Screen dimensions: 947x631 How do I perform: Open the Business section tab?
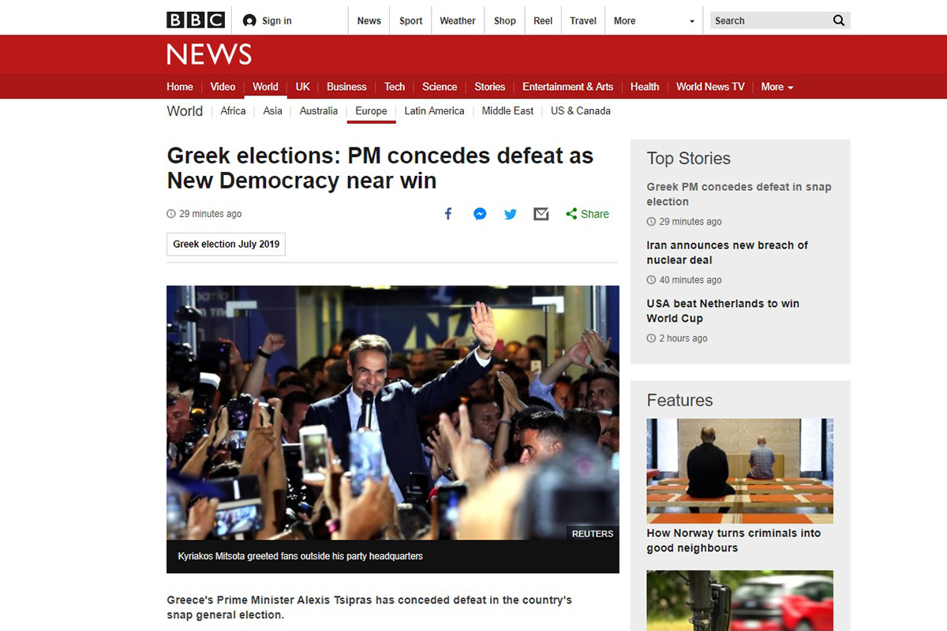click(x=346, y=87)
